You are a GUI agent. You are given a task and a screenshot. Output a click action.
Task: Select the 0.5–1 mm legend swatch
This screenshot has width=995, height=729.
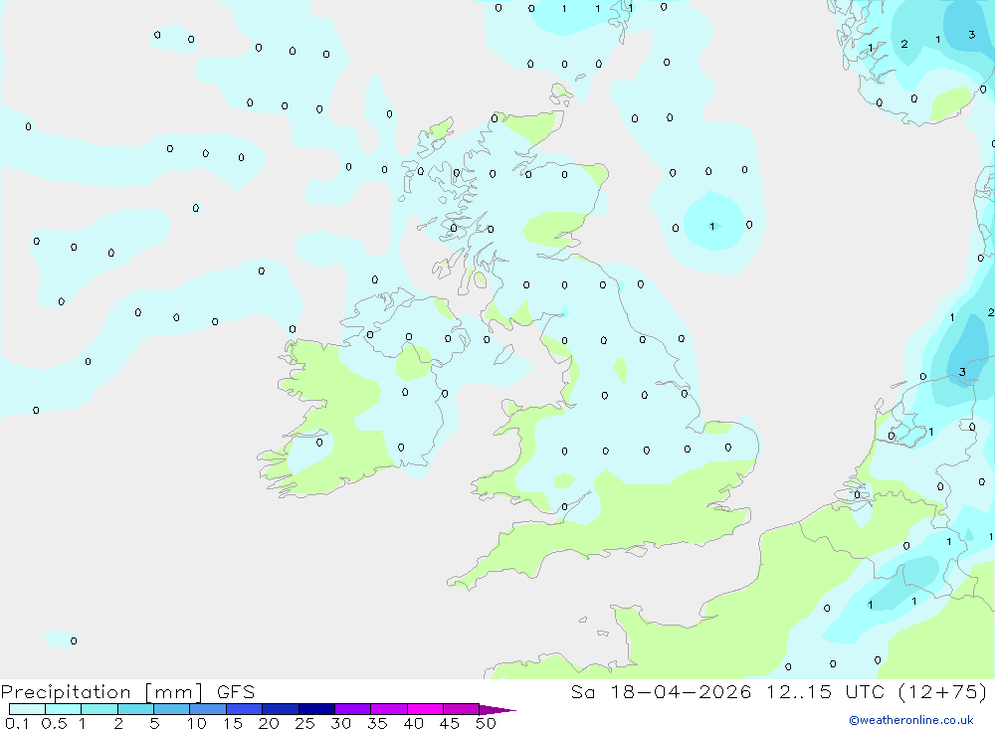64,709
